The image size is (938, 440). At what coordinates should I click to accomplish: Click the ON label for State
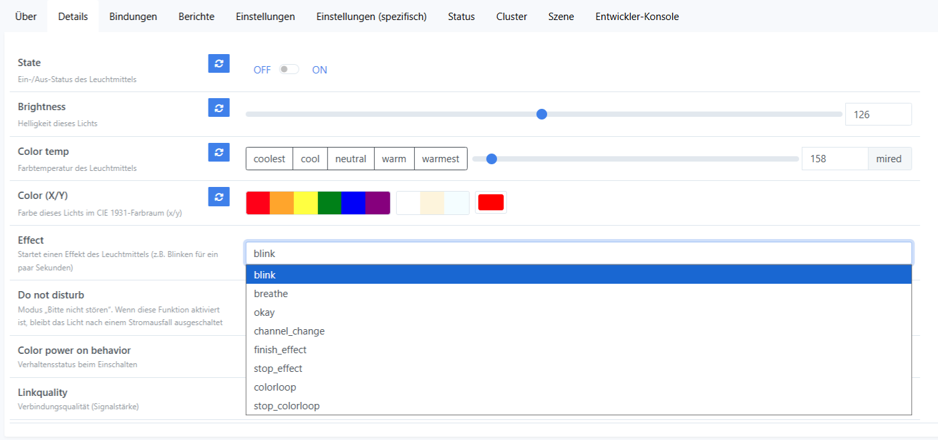point(319,69)
